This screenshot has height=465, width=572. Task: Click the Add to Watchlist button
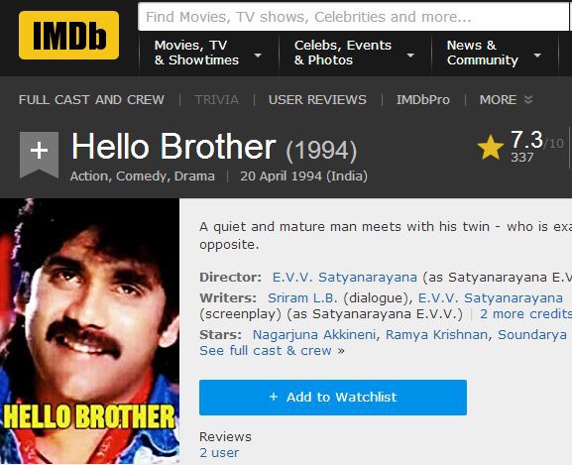[x=333, y=398]
